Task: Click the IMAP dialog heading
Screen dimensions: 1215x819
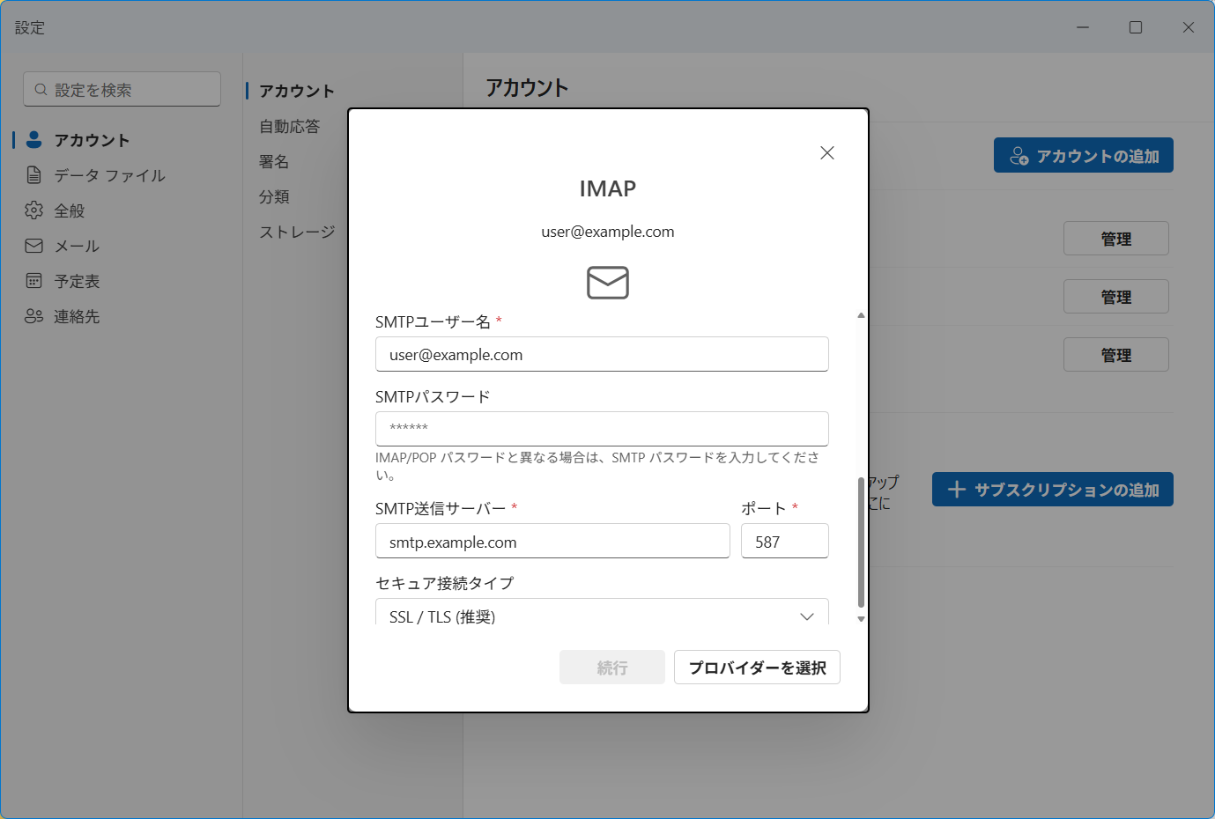Action: click(x=608, y=188)
